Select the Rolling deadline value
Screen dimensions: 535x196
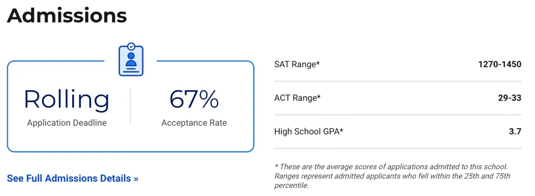coord(67,100)
